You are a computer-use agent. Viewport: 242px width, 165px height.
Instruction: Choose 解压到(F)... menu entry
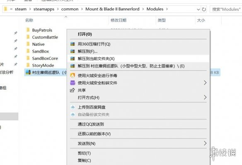138,51
